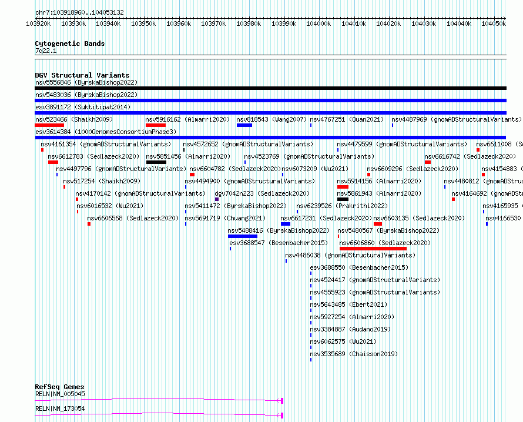Open nsv4523769 gnomAD variant label
The width and height of the screenshot is (523, 422).
[x=309, y=156]
